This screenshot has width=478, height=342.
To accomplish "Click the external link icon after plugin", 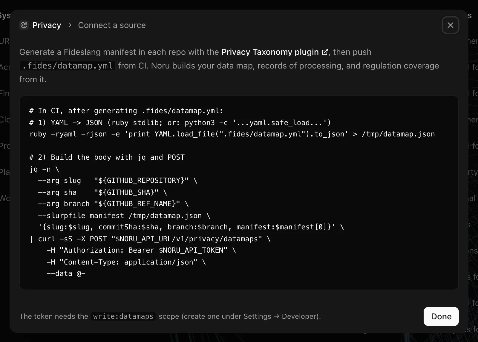I will coord(325,52).
